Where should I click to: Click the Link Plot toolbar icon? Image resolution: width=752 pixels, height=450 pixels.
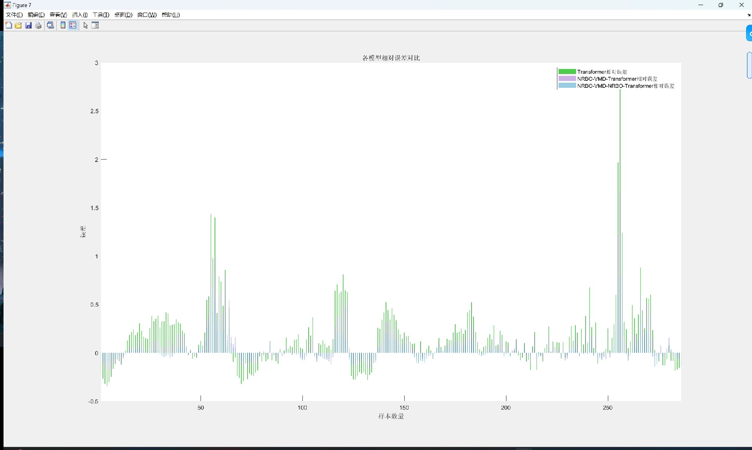click(51, 25)
